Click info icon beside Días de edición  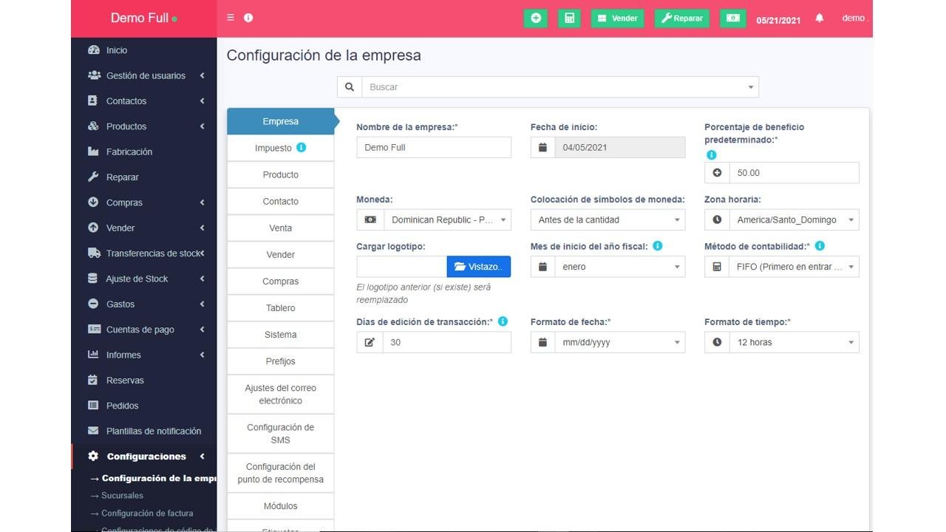(x=503, y=321)
